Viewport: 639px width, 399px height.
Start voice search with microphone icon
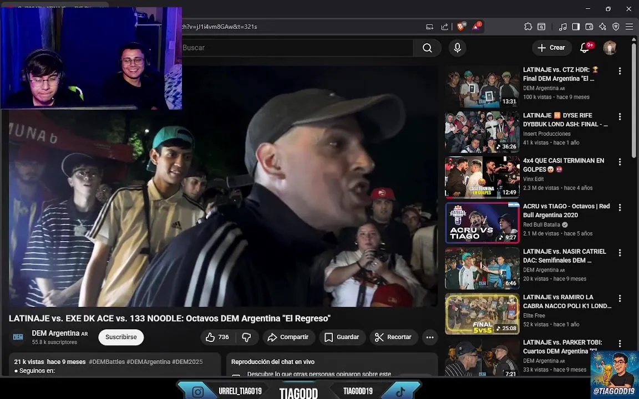click(457, 48)
